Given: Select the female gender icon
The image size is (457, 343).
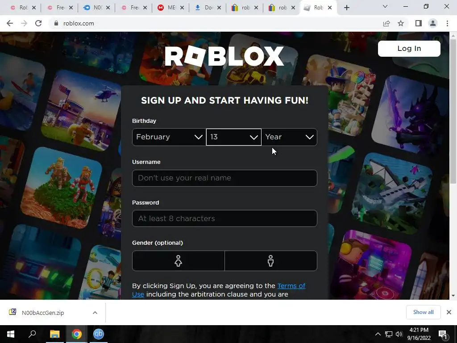Looking at the screenshot, I should [x=179, y=261].
